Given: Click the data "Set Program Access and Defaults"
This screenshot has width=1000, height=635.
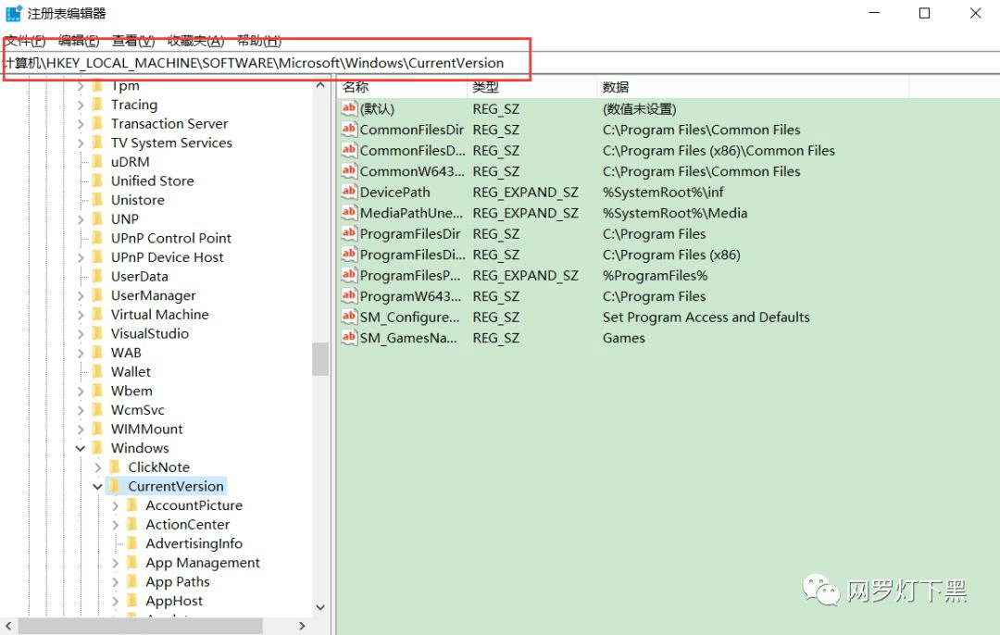Looking at the screenshot, I should (706, 317).
